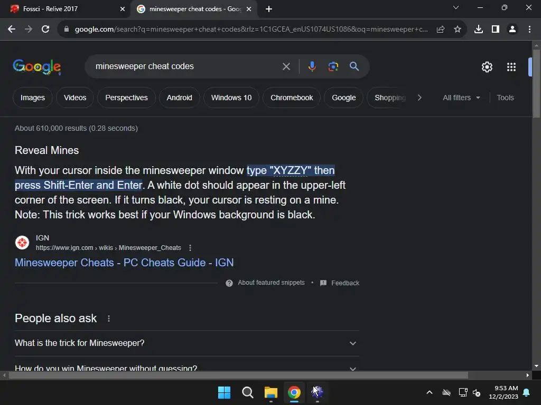Send Feedback on featured snippet
The width and height of the screenshot is (541, 405).
pyautogui.click(x=340, y=283)
